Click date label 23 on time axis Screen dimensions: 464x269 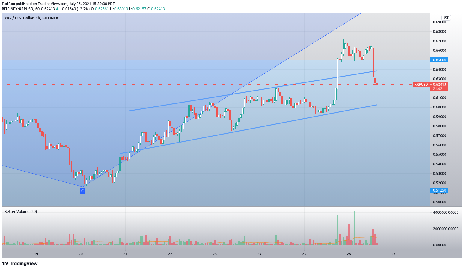click(215, 254)
